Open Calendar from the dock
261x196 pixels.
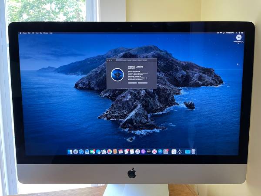[120, 152]
